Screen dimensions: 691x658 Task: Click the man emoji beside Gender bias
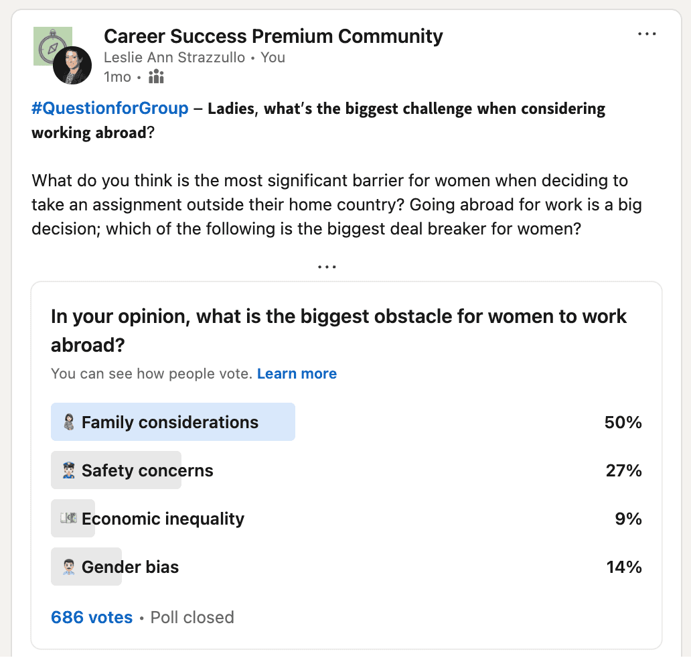click(67, 568)
